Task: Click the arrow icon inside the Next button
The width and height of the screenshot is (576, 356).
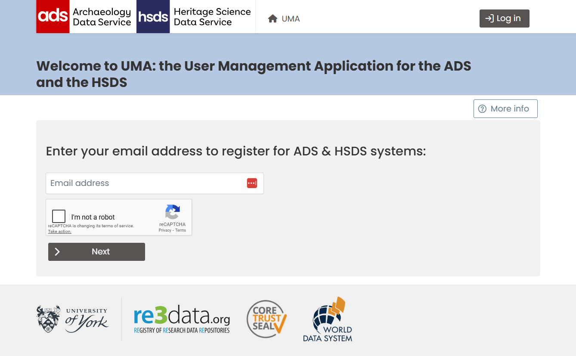Action: [x=57, y=251]
